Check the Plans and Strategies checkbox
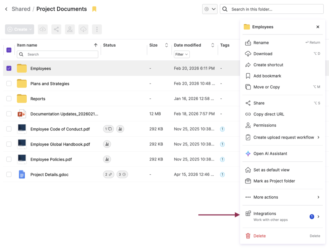The height and width of the screenshot is (248, 329). pyautogui.click(x=9, y=84)
